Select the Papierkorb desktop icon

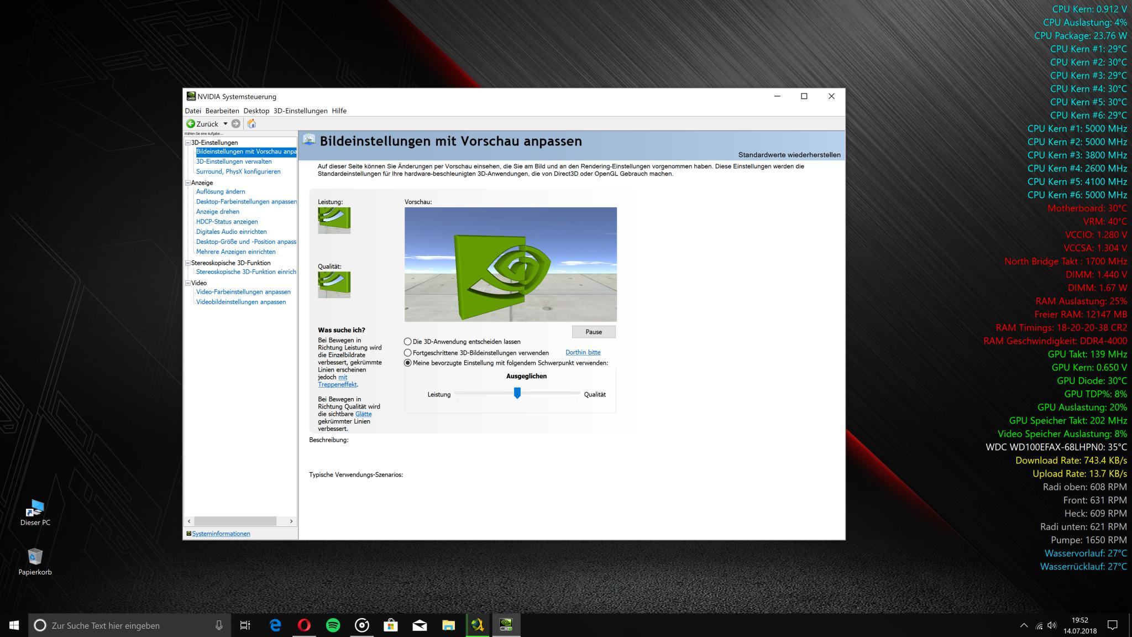(x=35, y=562)
